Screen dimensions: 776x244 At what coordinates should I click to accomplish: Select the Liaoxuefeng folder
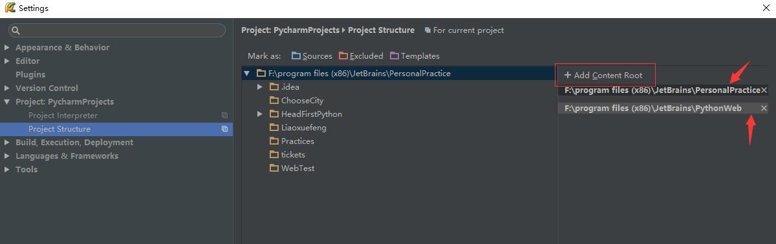303,128
